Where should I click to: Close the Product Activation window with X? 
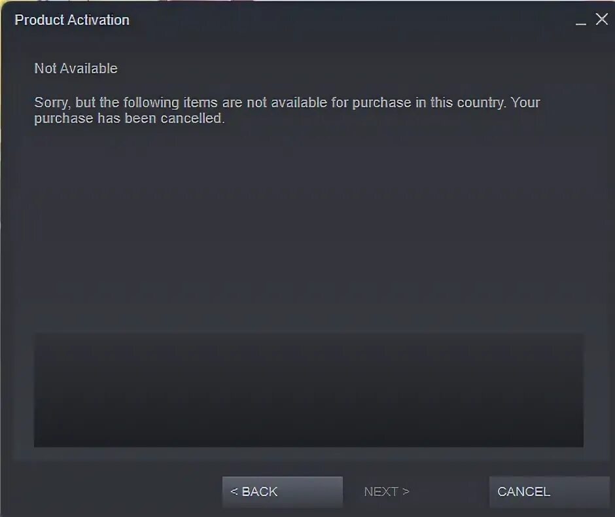(x=602, y=19)
